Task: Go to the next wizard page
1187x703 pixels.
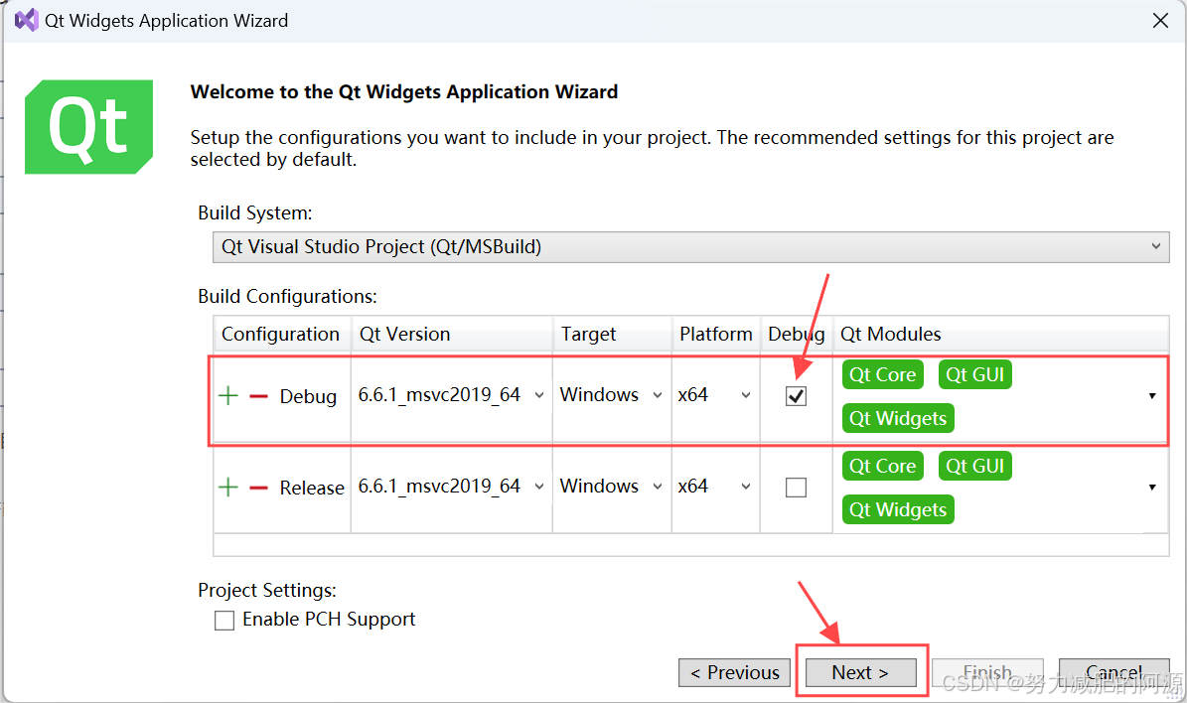Action: tap(861, 672)
